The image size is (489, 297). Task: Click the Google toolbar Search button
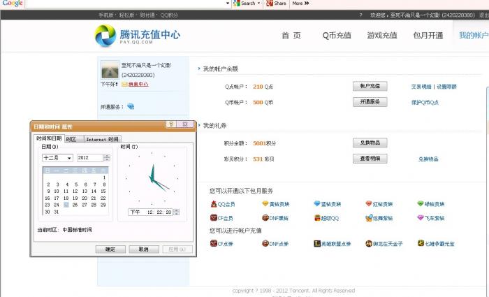pos(245,3)
